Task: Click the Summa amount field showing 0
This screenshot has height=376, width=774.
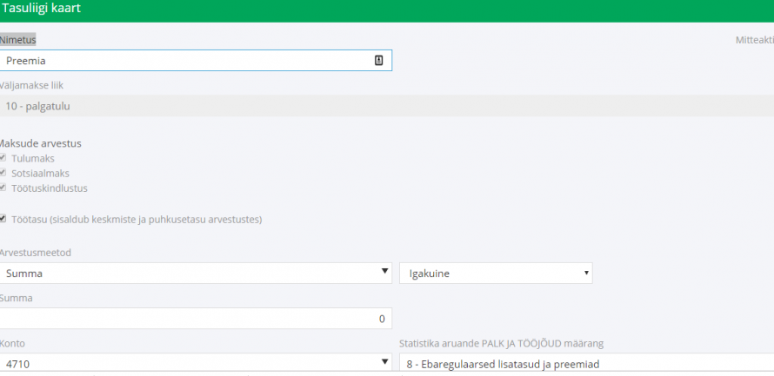Action: [196, 319]
